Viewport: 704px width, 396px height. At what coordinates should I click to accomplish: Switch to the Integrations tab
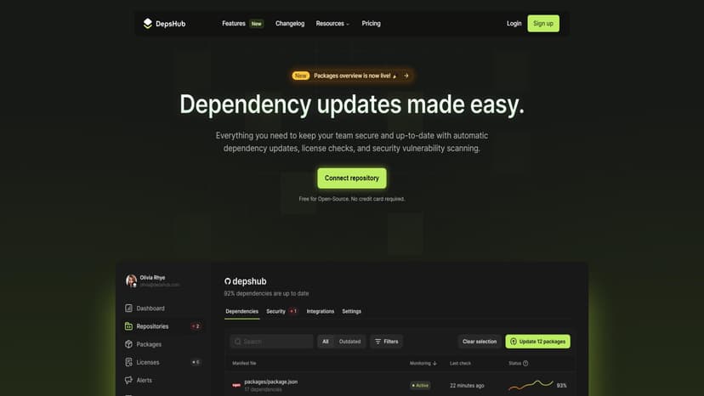(321, 311)
